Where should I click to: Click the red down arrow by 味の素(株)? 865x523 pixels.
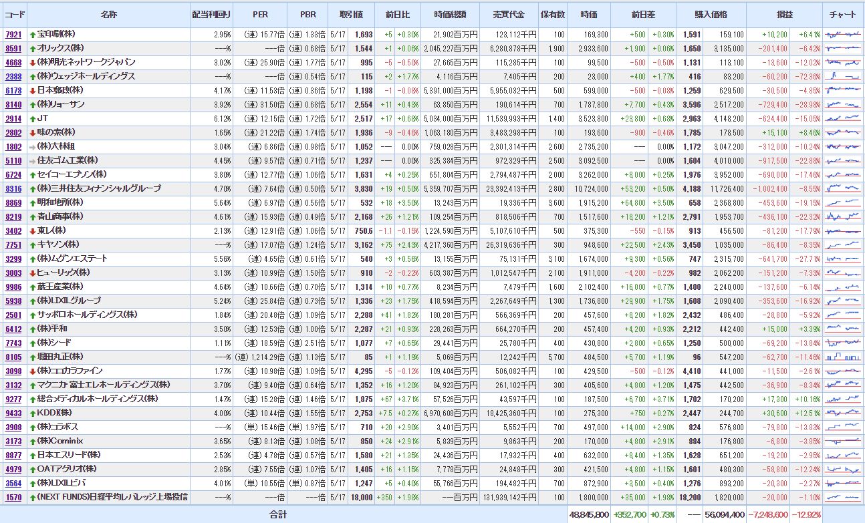(x=33, y=132)
